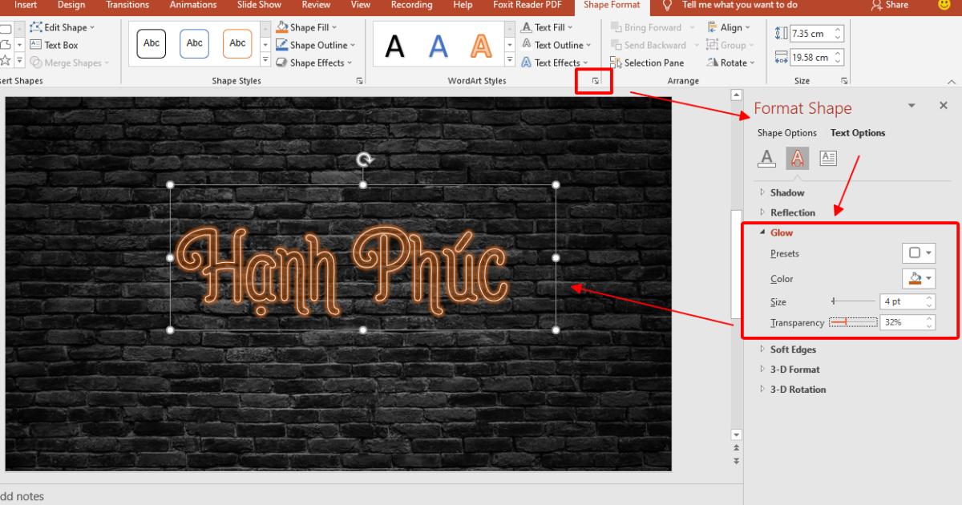Open the Text Fill options
The image size is (962, 505).
point(549,26)
